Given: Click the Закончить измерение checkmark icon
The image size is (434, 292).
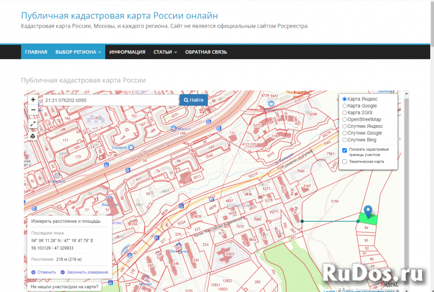Looking at the screenshot, I should coord(62,272).
